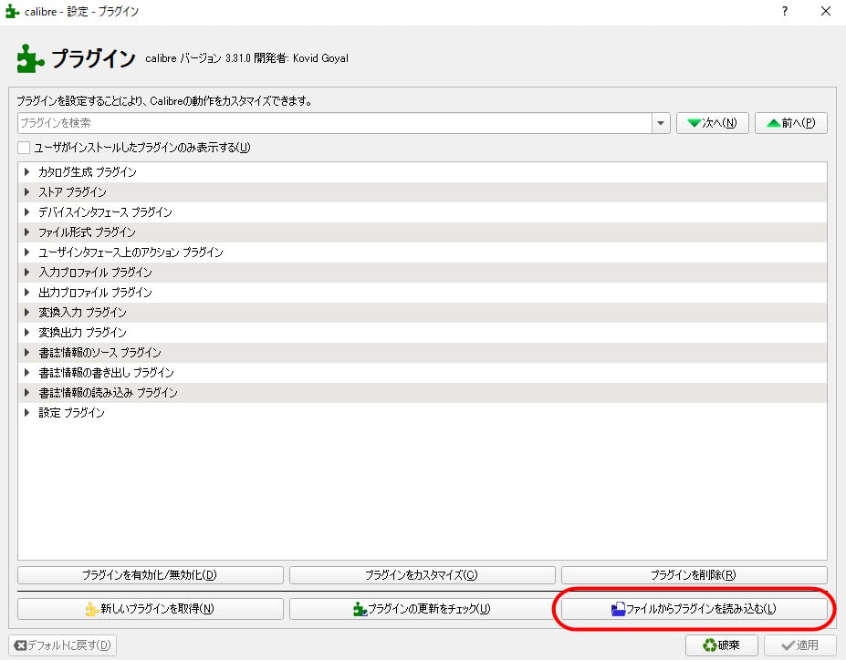Viewport: 846px width, 660px height.
Task: Select the 書誌情報のソース プラグイン row
Action: pos(422,353)
